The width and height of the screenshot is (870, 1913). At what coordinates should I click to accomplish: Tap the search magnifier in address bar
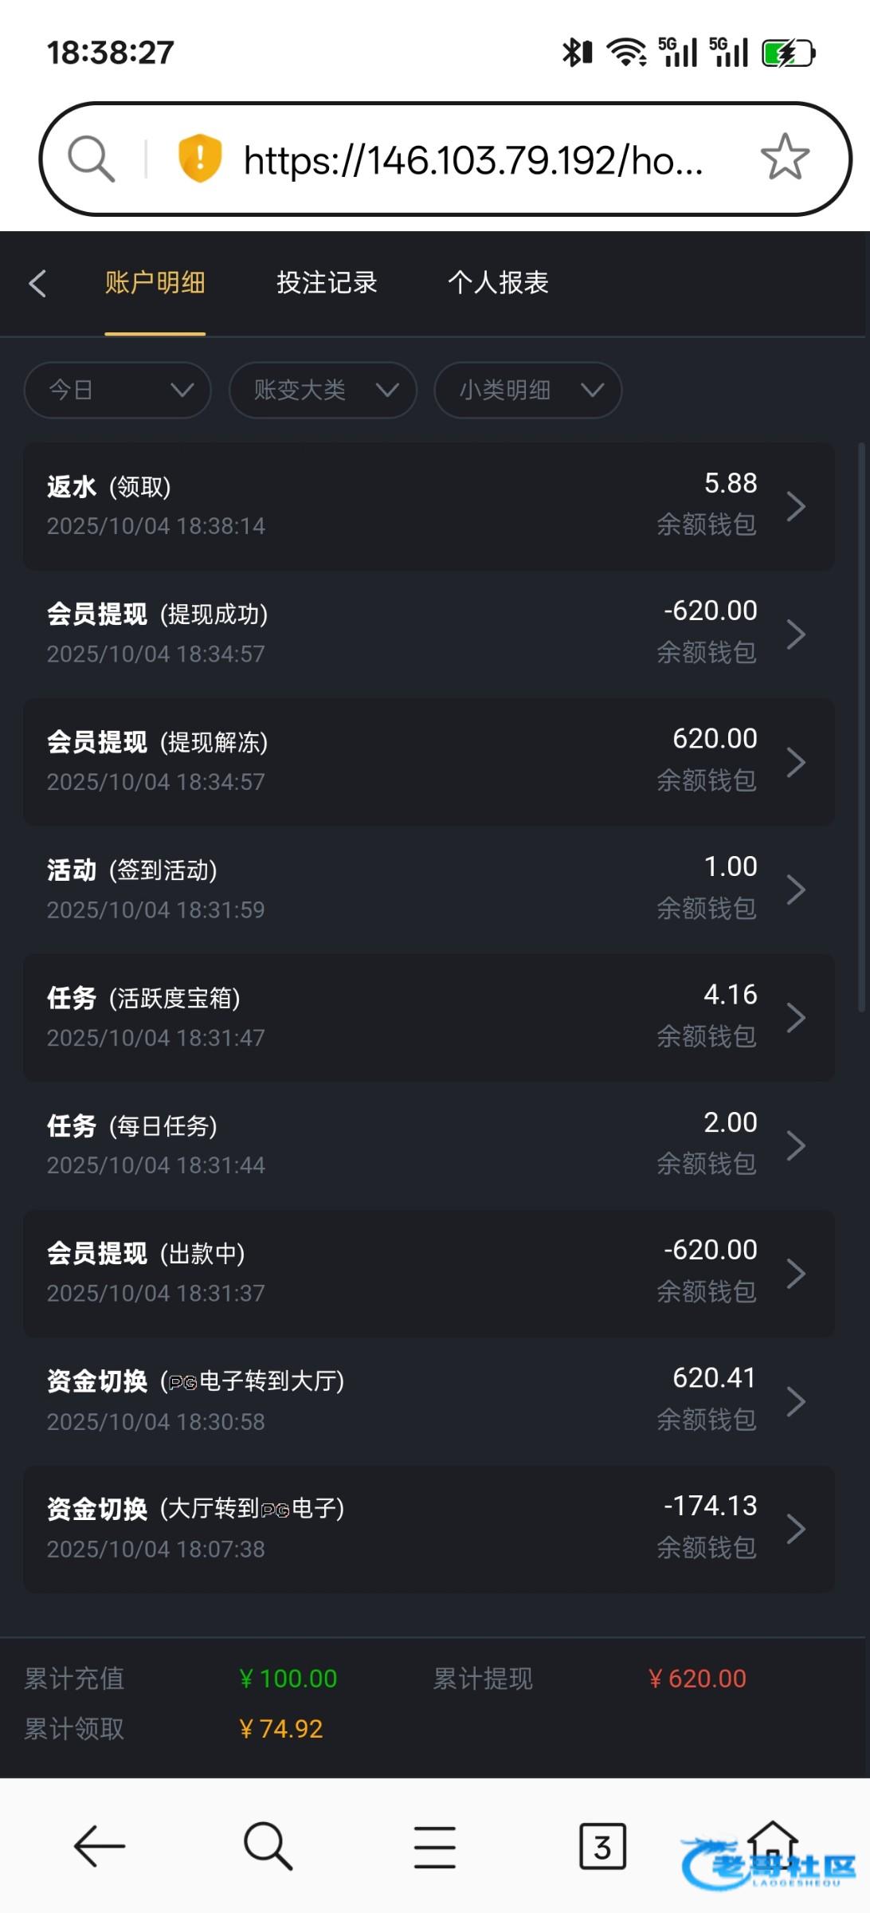coord(91,158)
